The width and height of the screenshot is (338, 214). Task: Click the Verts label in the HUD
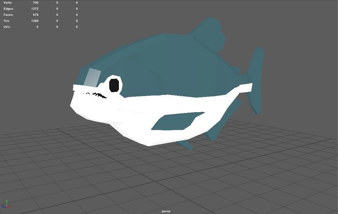click(8, 3)
